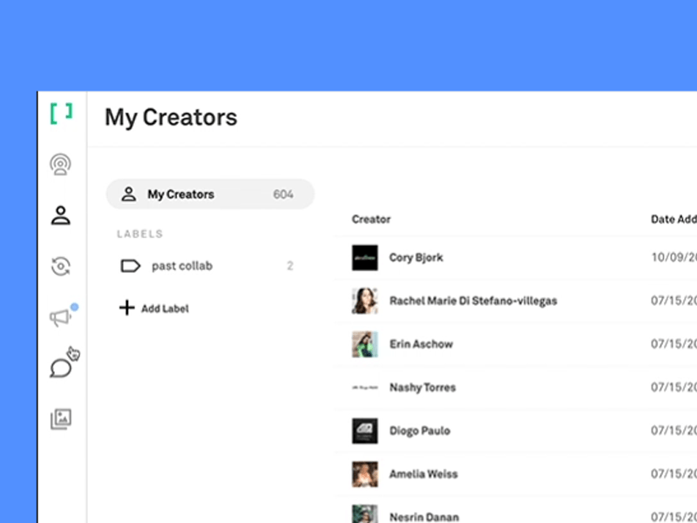Open the chat bubble messages icon

(x=60, y=369)
